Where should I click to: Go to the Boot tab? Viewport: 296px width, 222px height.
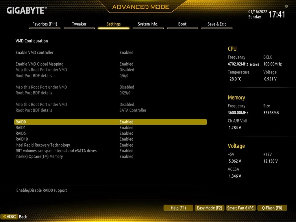tap(182, 24)
